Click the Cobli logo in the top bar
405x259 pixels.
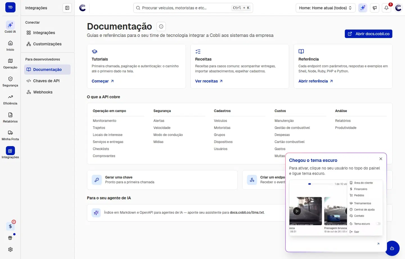tap(82, 8)
